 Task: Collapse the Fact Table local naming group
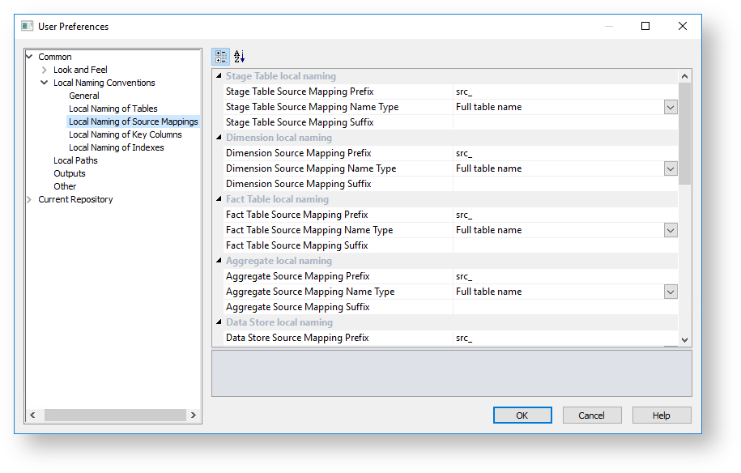pyautogui.click(x=219, y=199)
